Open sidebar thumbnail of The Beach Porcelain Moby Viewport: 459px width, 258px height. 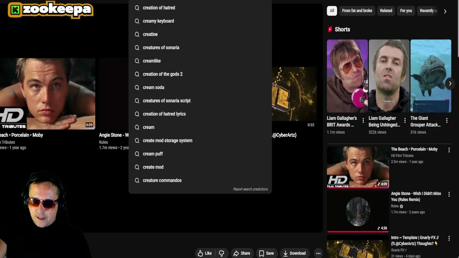tap(358, 167)
